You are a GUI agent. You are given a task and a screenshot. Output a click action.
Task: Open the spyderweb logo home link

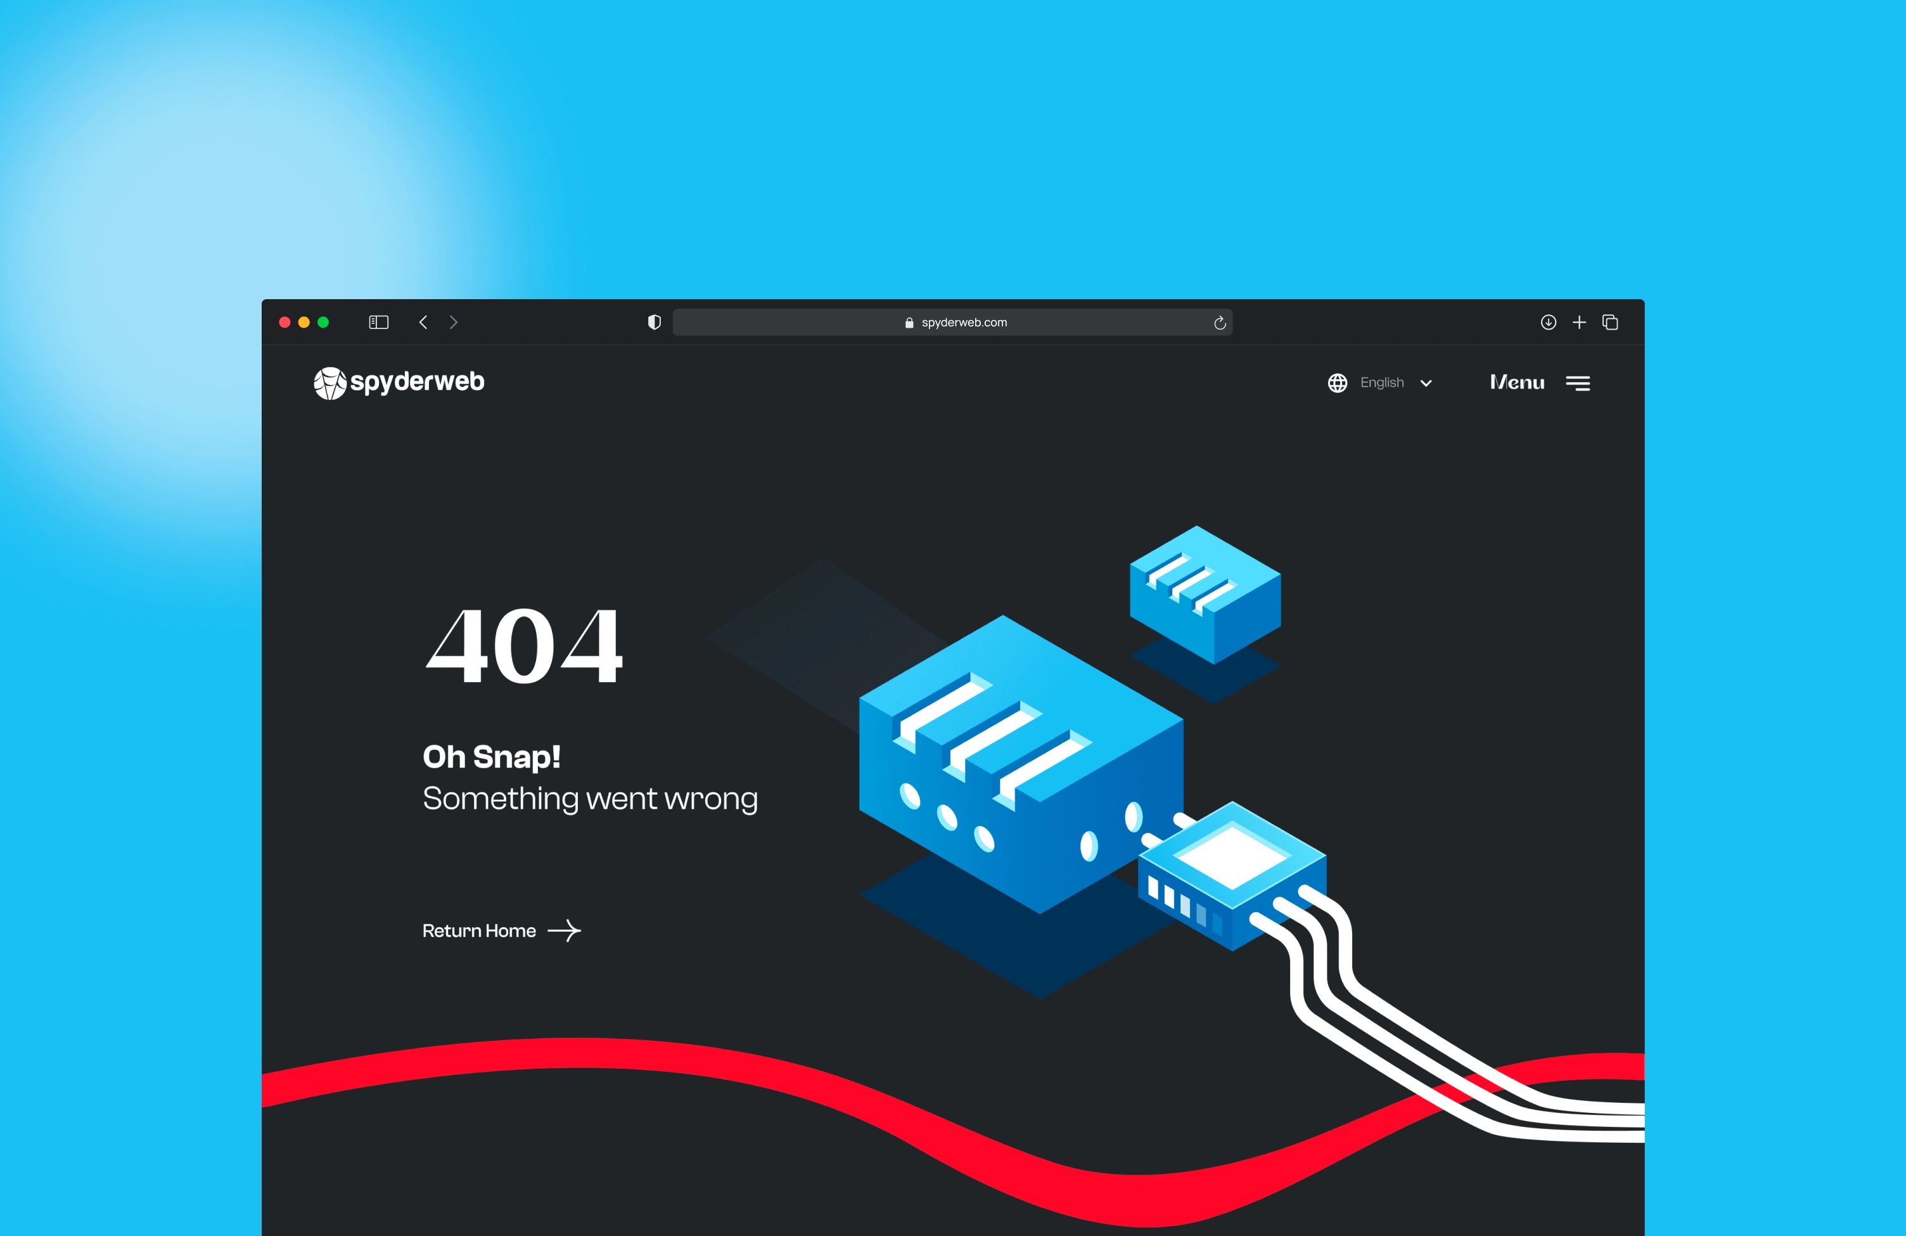click(x=399, y=383)
